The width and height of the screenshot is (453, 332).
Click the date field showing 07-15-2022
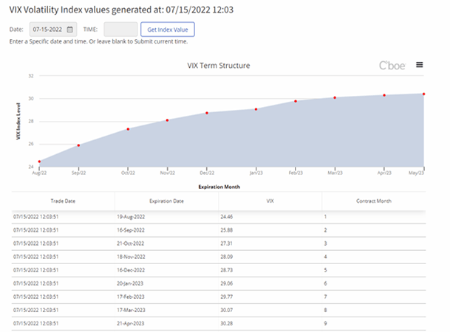pos(53,30)
